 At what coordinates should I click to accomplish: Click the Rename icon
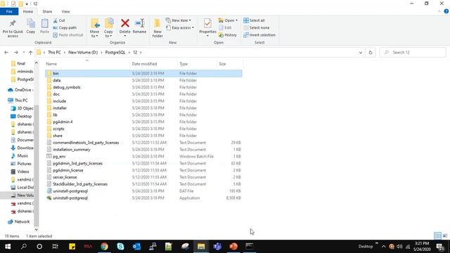coord(139,23)
